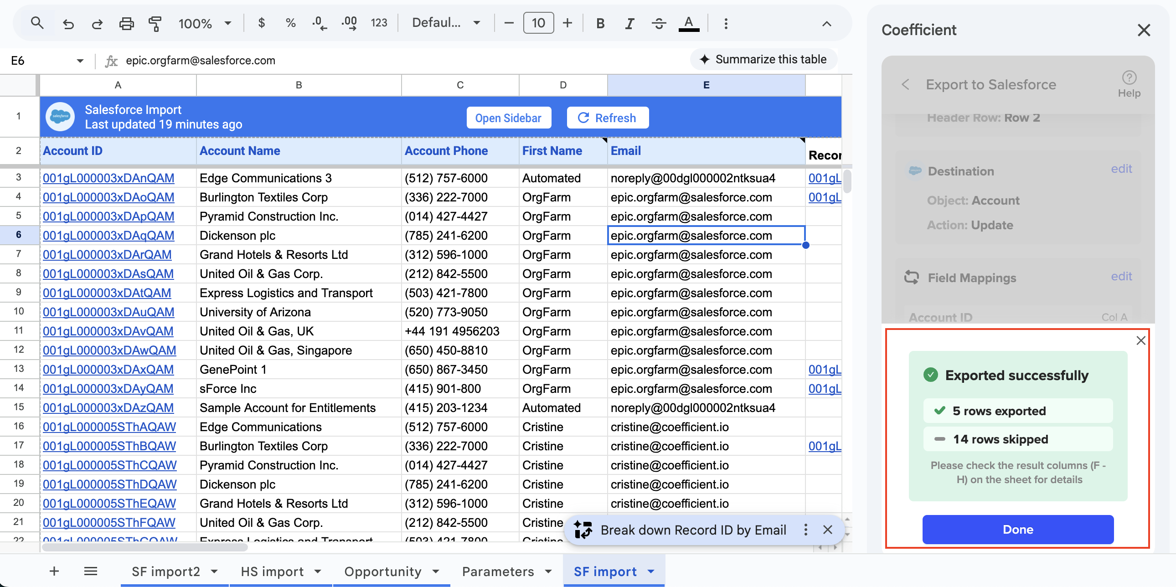Format selected cell as currency

pyautogui.click(x=262, y=23)
